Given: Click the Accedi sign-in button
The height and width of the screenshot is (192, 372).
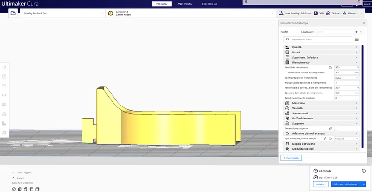Looking at the screenshot, I should click(x=367, y=4).
